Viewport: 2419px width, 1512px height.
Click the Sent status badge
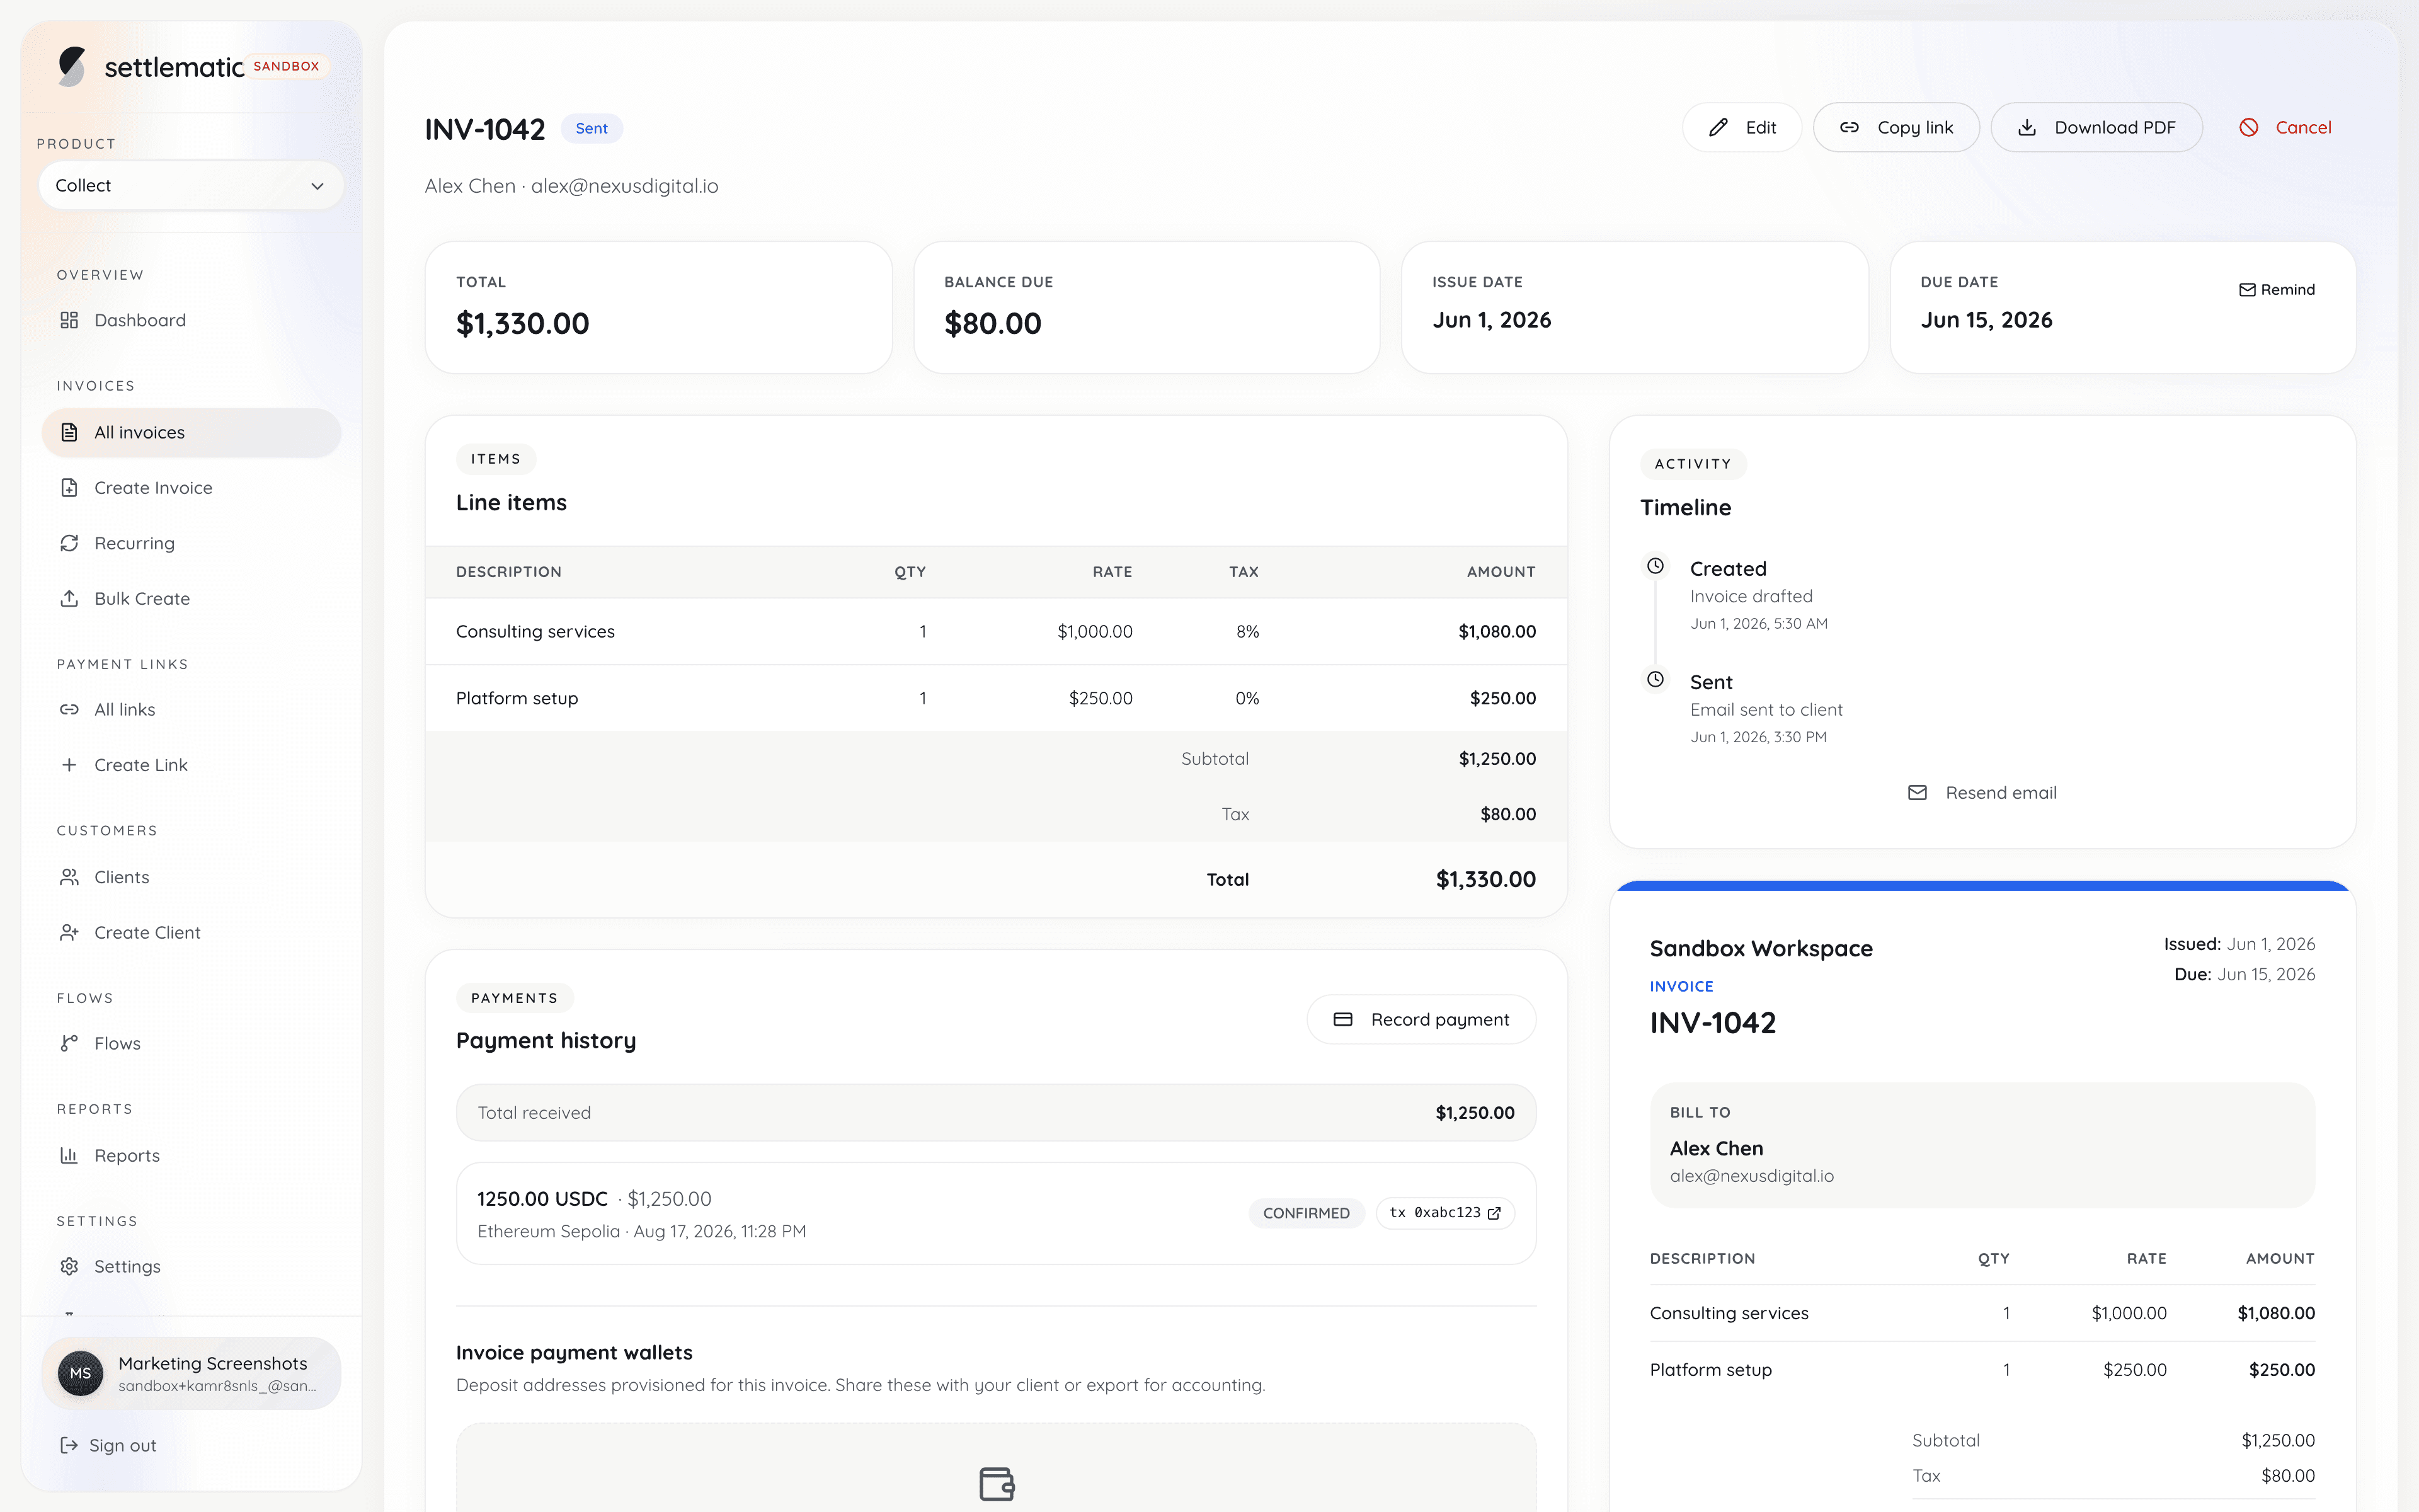pos(591,129)
